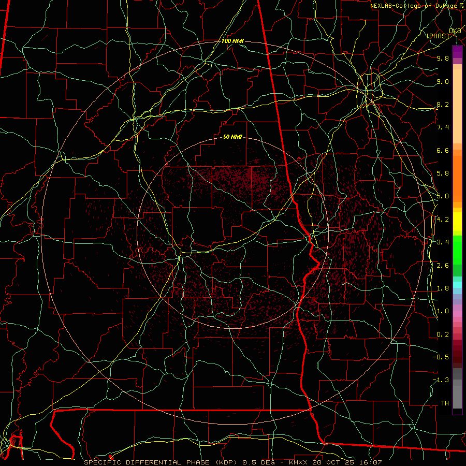
Task: Click the "-0.5" scale value
Action: click(x=441, y=357)
